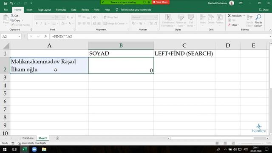
Task: Open the Help tab
Action: pyautogui.click(x=107, y=10)
